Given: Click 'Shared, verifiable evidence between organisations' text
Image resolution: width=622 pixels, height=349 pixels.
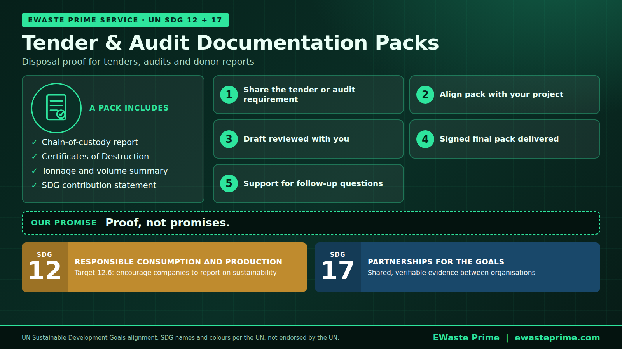Looking at the screenshot, I should [451, 273].
